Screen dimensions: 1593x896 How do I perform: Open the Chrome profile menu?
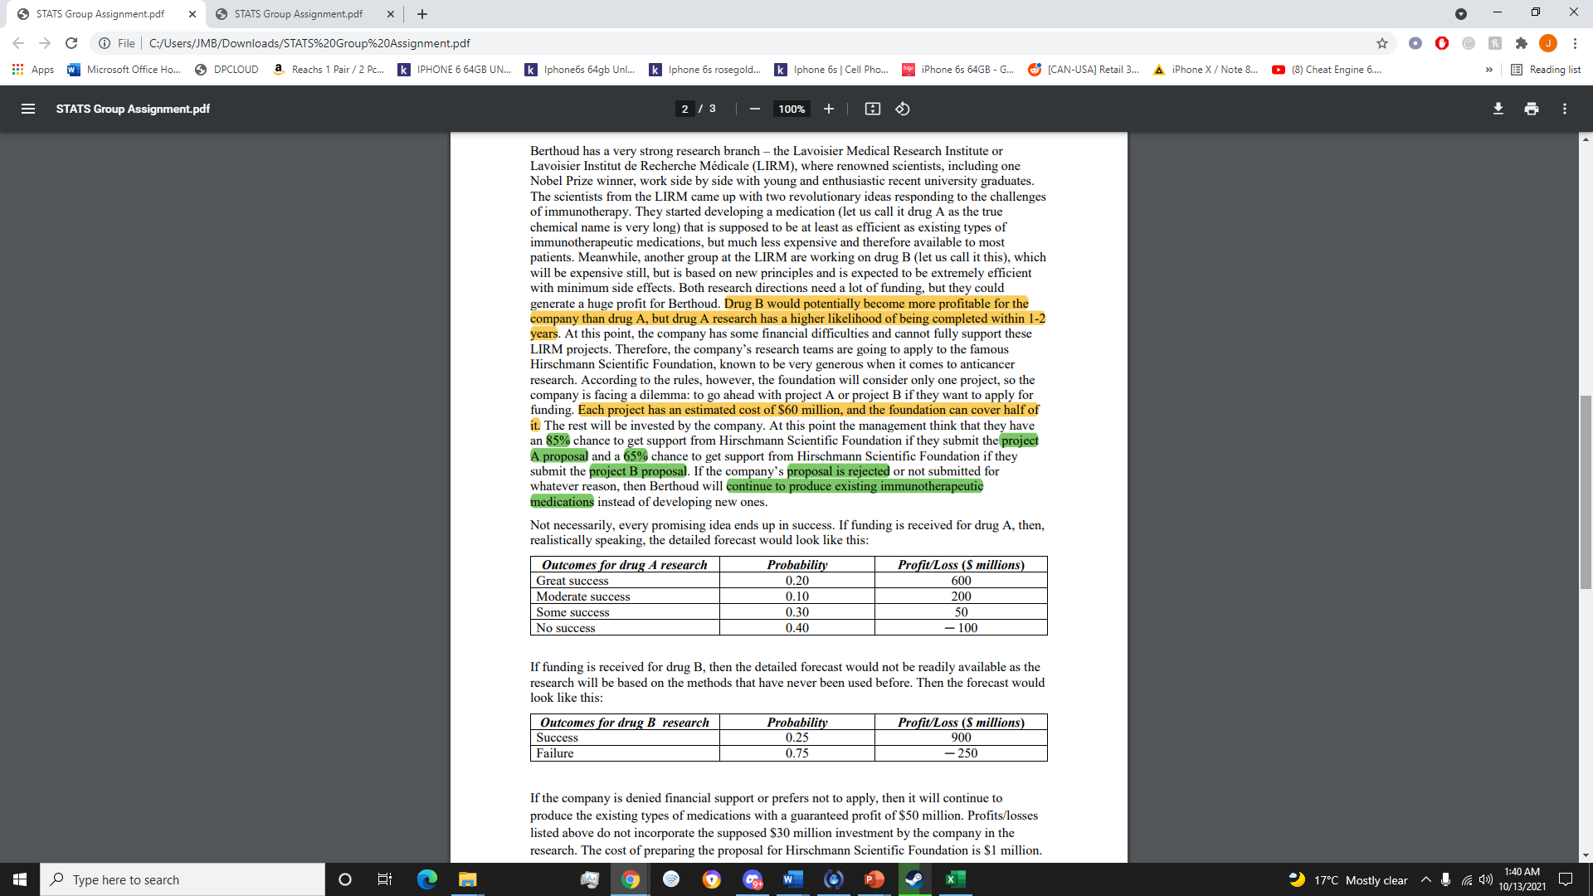tap(1548, 43)
